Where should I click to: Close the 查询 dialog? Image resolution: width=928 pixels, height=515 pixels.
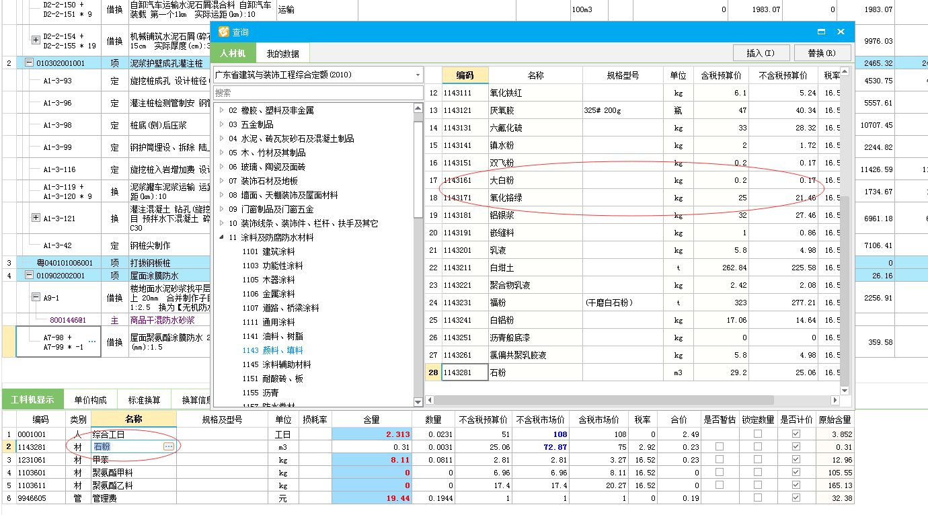tap(841, 32)
